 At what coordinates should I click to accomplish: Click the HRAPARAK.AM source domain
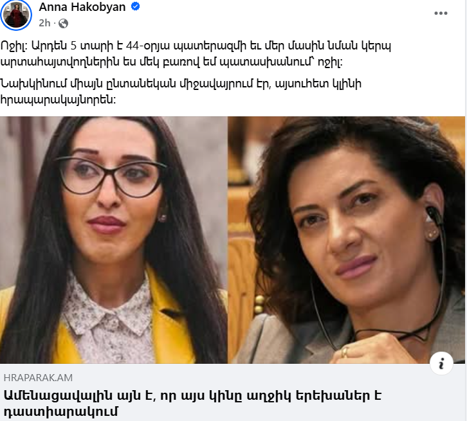(38, 377)
